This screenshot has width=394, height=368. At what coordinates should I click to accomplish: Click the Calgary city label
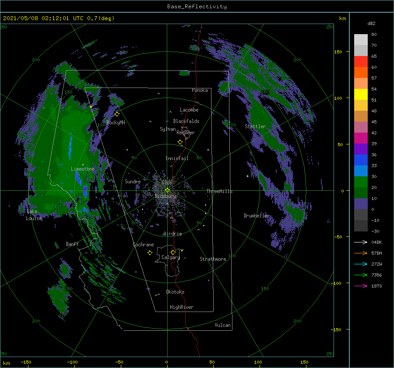tap(171, 257)
